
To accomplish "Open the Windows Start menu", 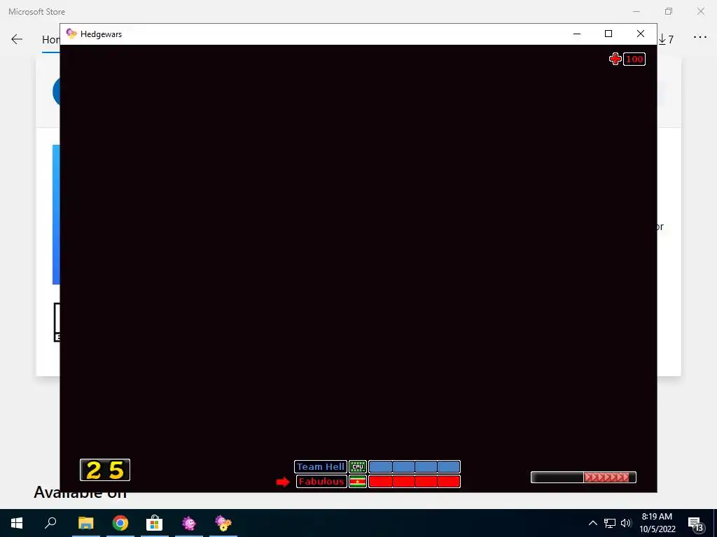I will (x=17, y=523).
